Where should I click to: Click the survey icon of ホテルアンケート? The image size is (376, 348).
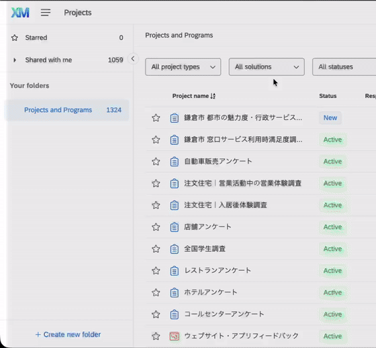tap(175, 292)
